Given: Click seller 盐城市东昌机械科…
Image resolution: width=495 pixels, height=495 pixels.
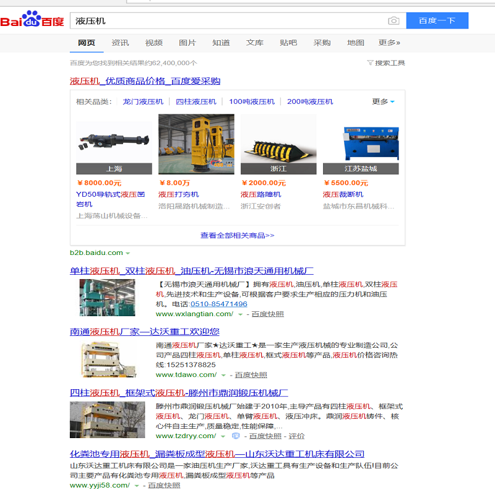Looking at the screenshot, I should click(359, 207).
